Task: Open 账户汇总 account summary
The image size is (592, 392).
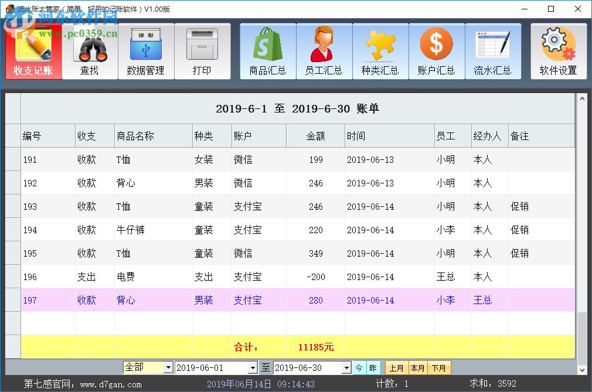Action: point(437,52)
